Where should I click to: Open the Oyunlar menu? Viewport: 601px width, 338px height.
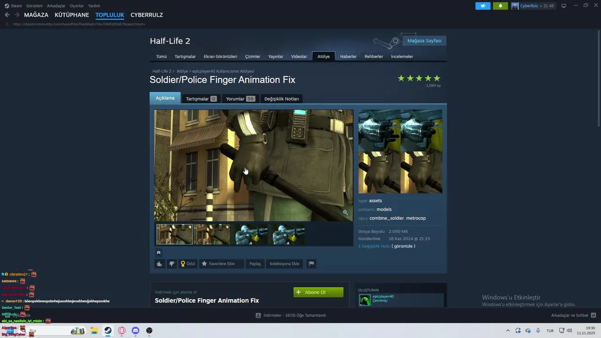point(77,6)
